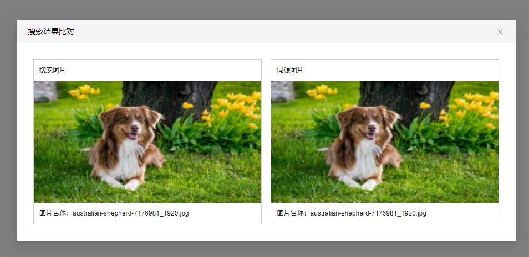
Task: Select the 搜索图片 panel heading
Action: [53, 70]
